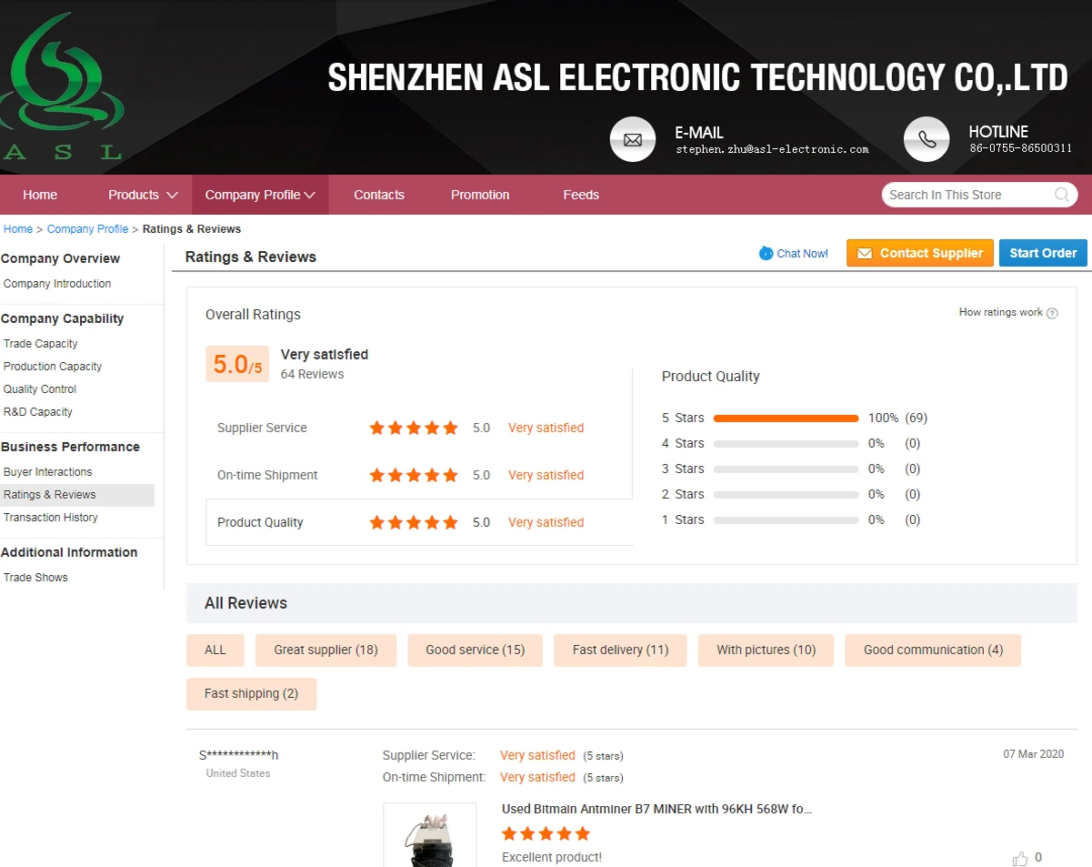
Task: Click the Start Order button
Action: point(1042,253)
